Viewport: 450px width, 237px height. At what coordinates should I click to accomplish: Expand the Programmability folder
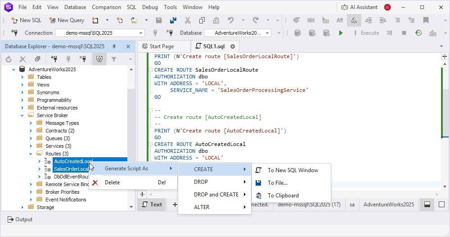(x=22, y=100)
